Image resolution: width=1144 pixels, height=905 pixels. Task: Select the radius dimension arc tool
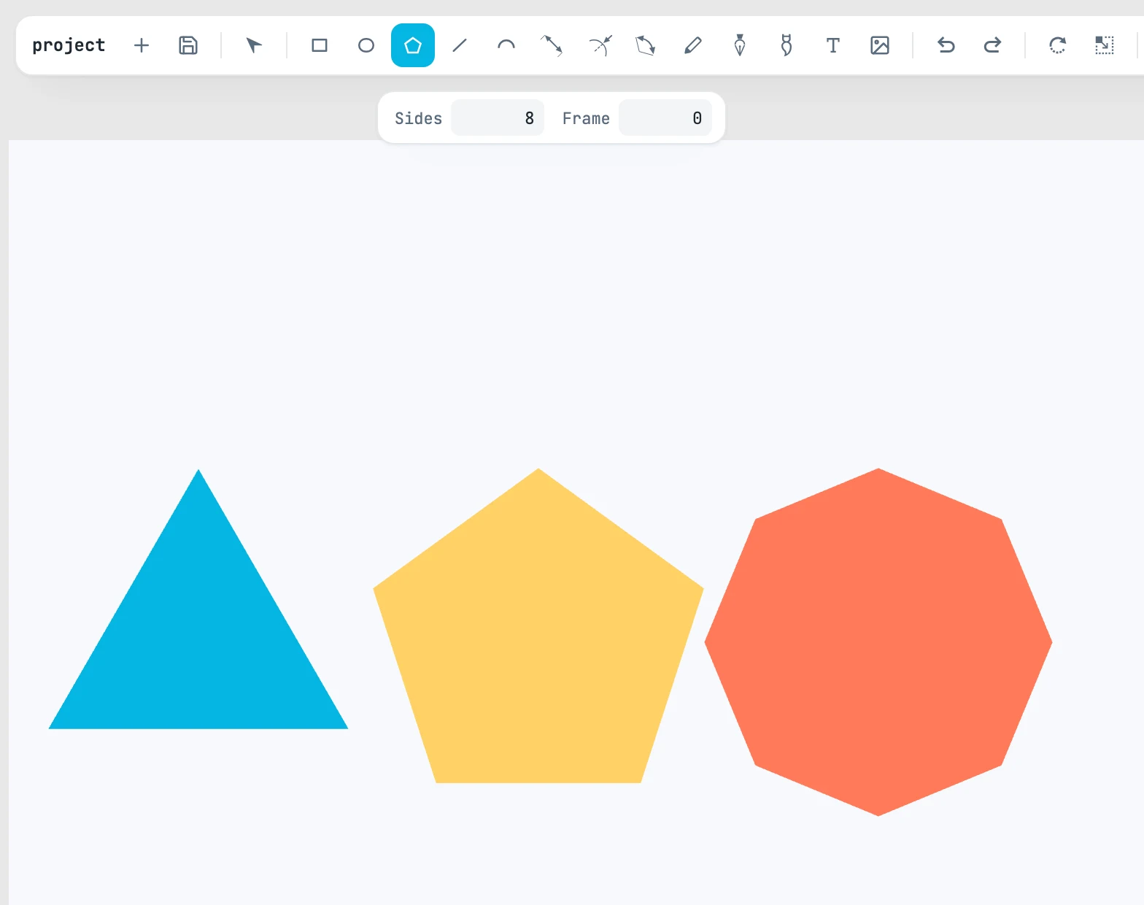coord(600,45)
